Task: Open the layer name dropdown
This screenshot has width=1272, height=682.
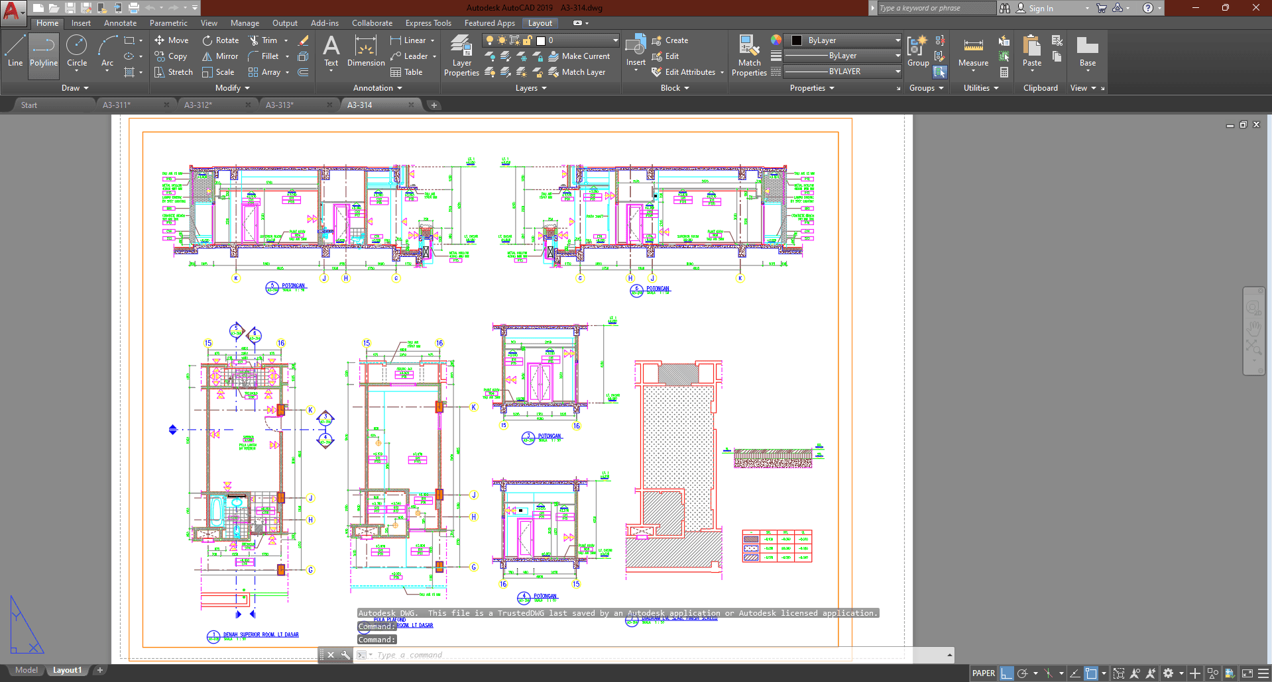Action: pos(577,40)
